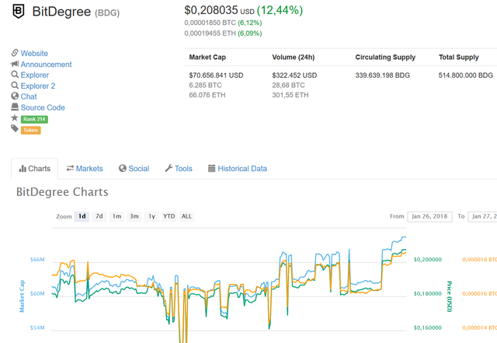Viewport: 497px width, 343px height.
Task: Click the $322.452 USD volume value
Action: (294, 75)
